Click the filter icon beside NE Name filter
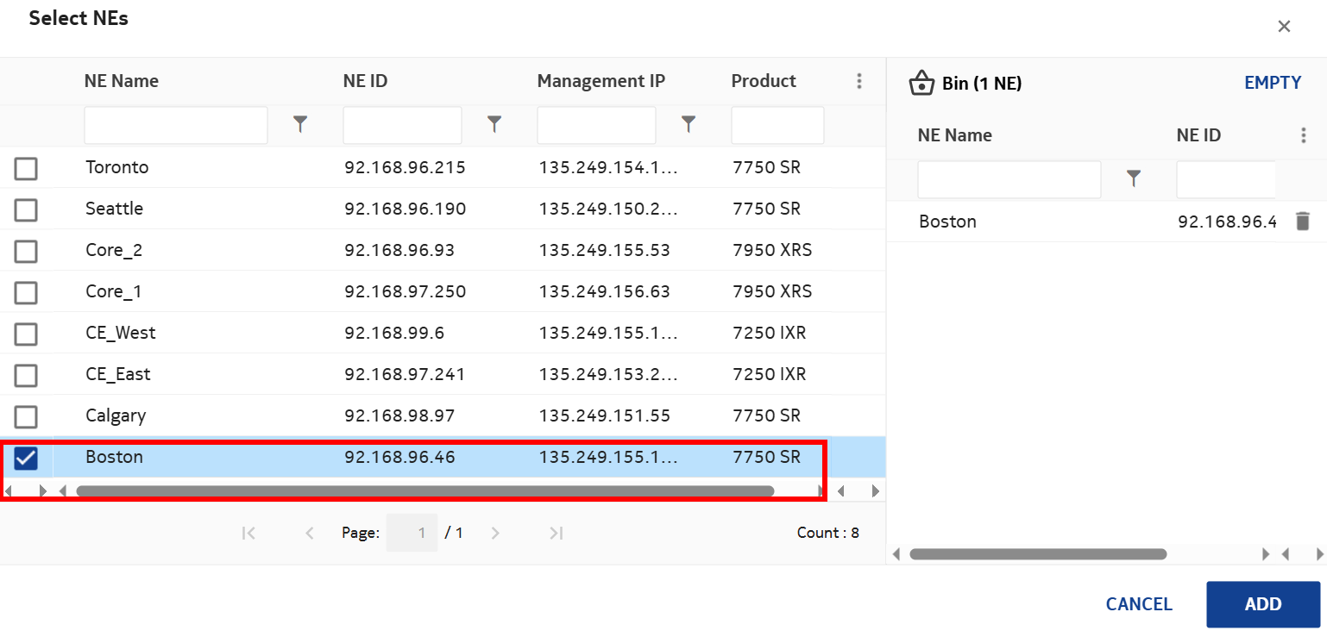This screenshot has height=637, width=1327. point(299,125)
